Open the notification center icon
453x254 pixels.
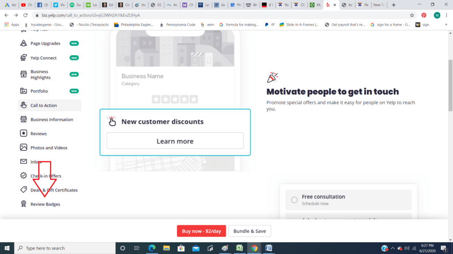pos(444,248)
